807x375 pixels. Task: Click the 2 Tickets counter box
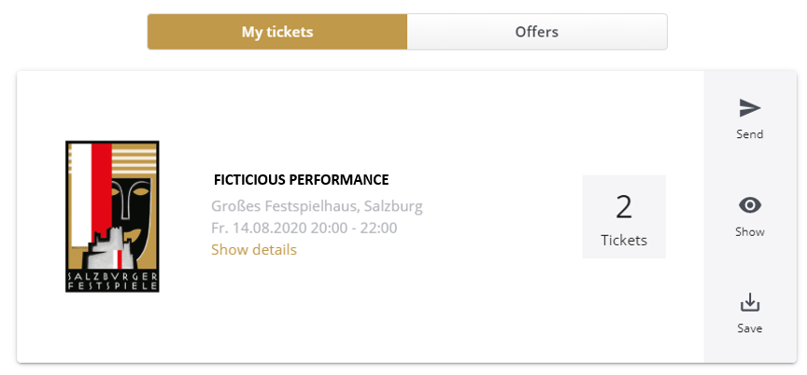[x=624, y=216]
